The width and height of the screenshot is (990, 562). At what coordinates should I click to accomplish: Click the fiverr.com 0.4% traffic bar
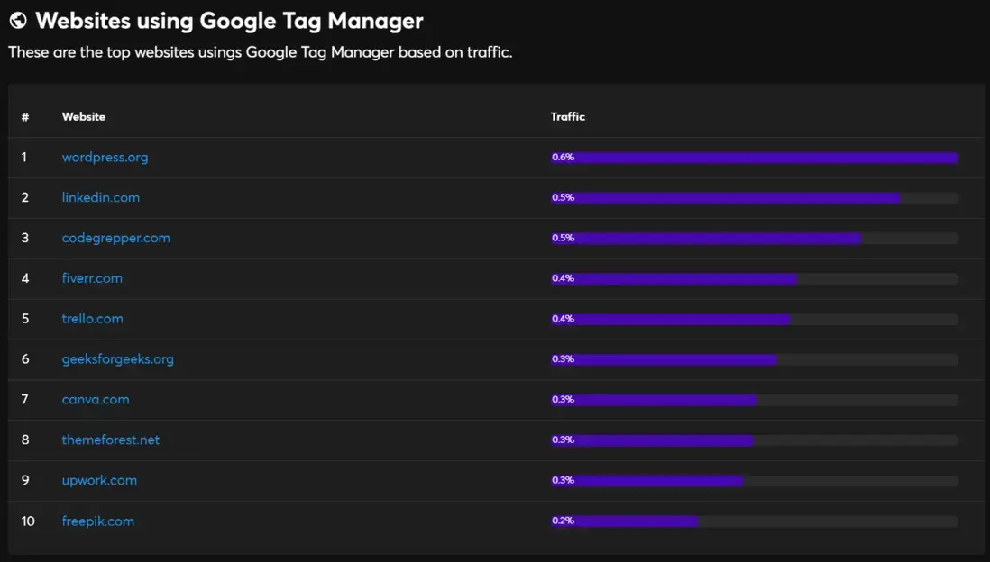(755, 278)
